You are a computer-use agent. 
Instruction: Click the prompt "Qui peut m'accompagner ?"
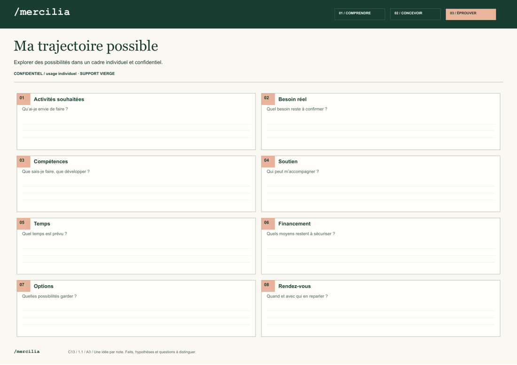pyautogui.click(x=292, y=171)
